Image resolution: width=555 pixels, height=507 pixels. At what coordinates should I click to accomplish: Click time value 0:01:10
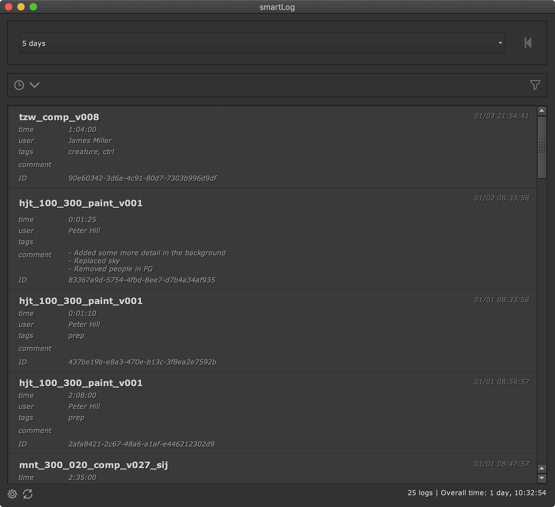(82, 313)
